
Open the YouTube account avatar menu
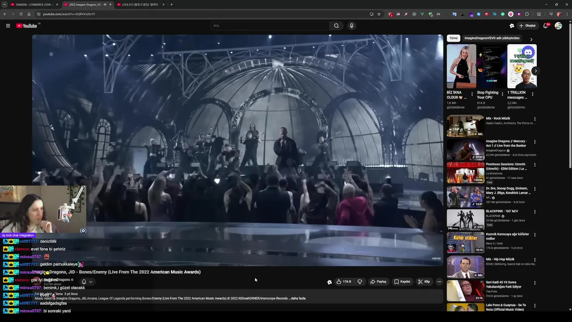[x=558, y=25]
